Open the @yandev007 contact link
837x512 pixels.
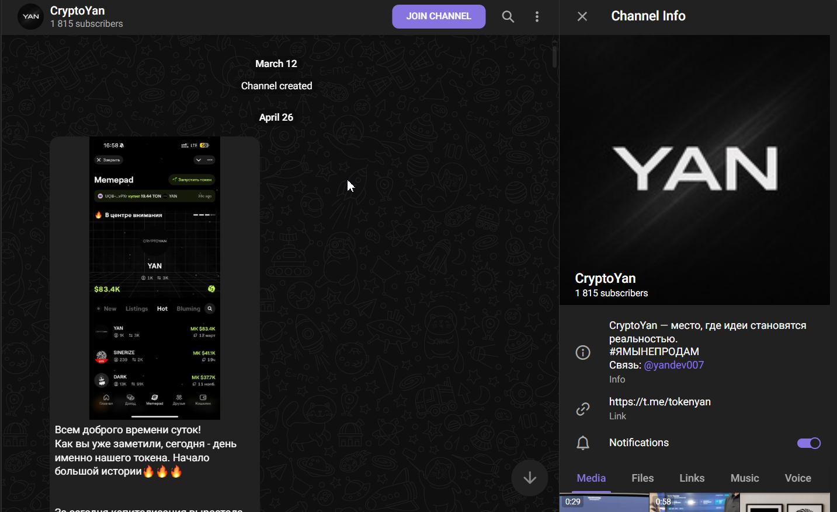pyautogui.click(x=673, y=365)
